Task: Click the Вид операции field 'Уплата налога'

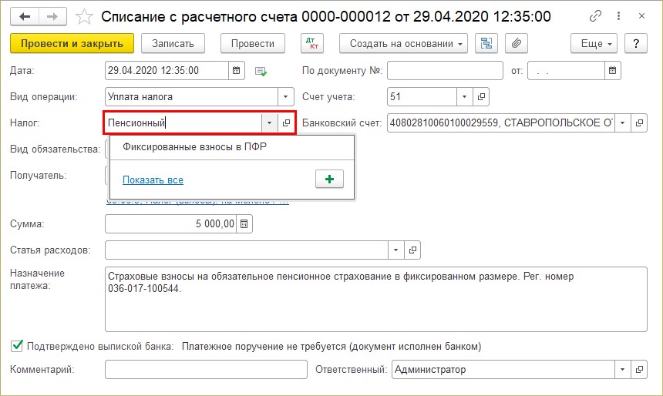Action: point(191,97)
